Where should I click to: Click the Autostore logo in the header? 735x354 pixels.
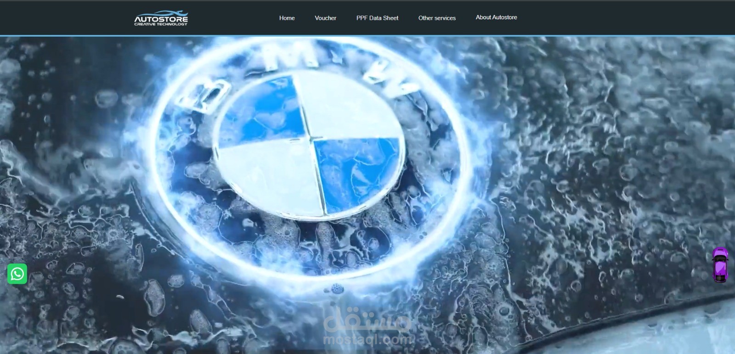point(161,18)
